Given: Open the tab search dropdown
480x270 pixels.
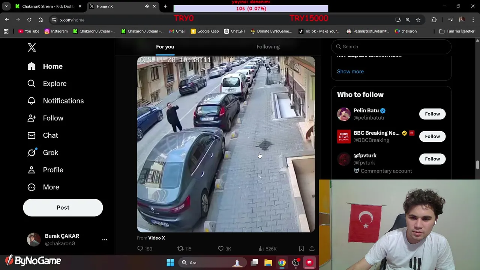Looking at the screenshot, I should 6,6.
